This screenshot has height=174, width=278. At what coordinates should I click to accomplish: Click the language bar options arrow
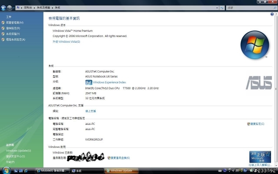[x=229, y=171]
